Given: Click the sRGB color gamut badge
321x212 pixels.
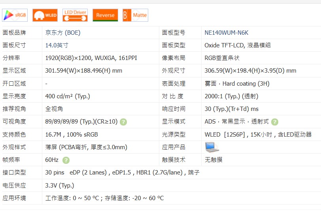Looking at the screenshot, I should [x=15, y=15].
